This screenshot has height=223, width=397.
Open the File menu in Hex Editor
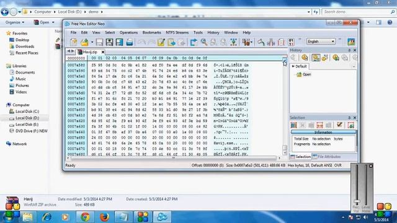[73, 32]
